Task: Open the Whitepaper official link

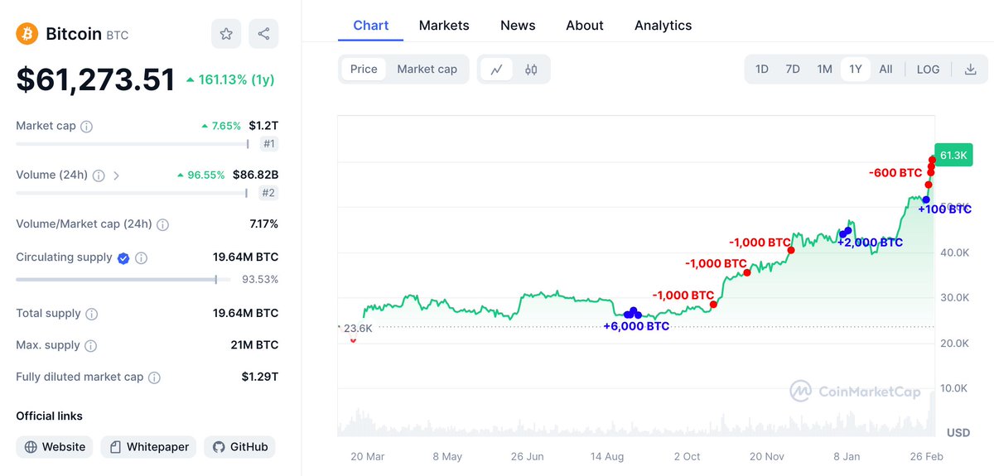Action: click(149, 447)
